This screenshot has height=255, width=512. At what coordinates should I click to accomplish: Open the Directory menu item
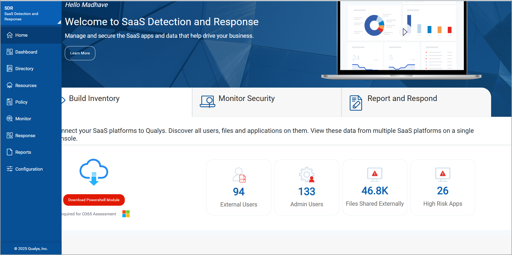coord(31,69)
